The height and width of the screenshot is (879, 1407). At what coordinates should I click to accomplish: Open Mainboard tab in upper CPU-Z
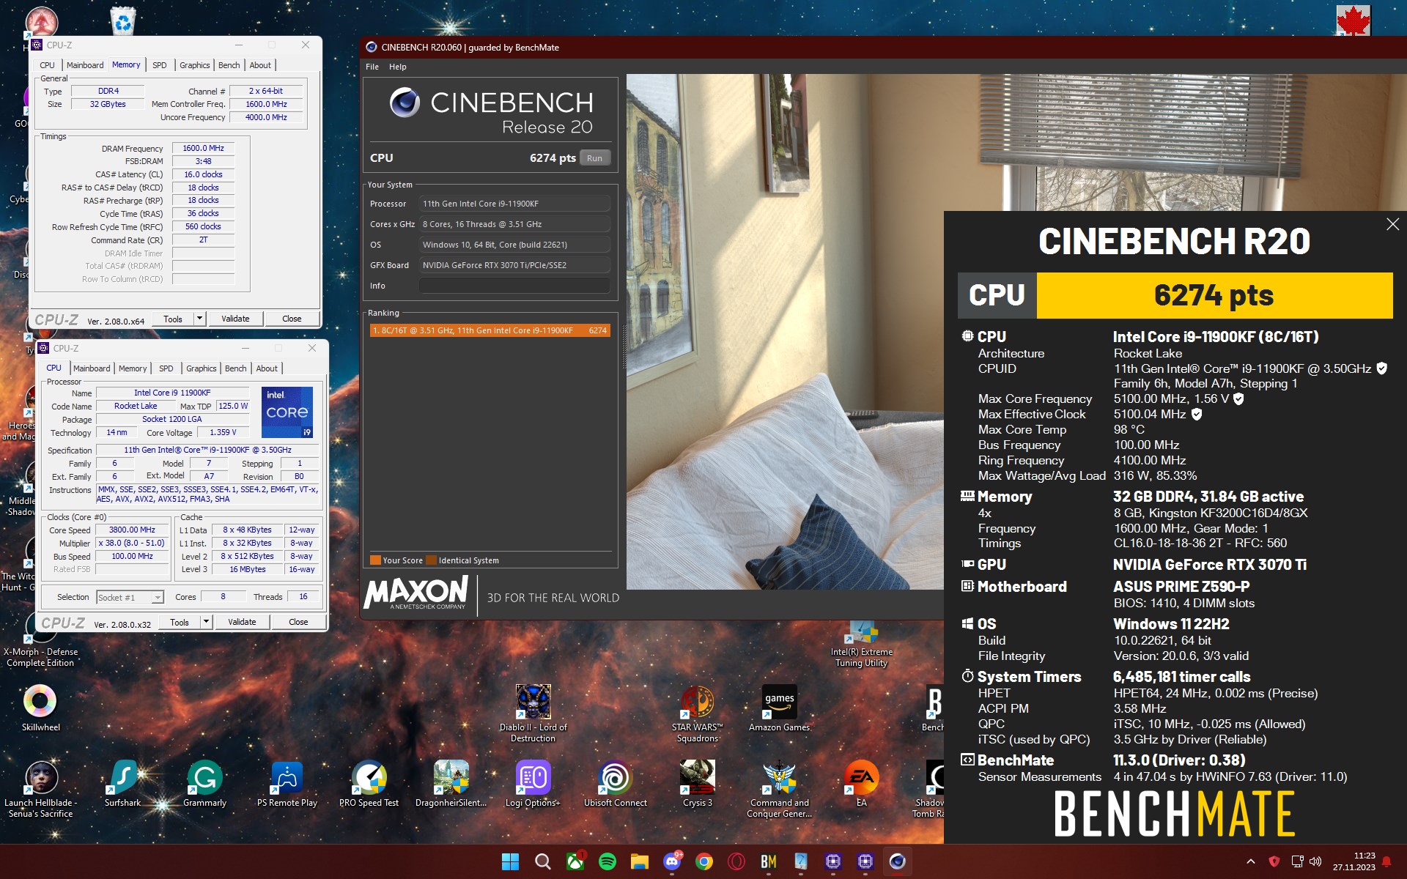[85, 65]
